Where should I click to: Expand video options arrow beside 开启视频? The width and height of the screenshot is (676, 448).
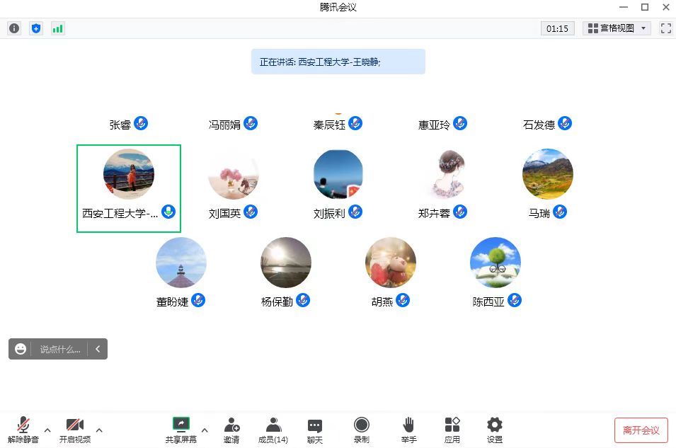[99, 430]
